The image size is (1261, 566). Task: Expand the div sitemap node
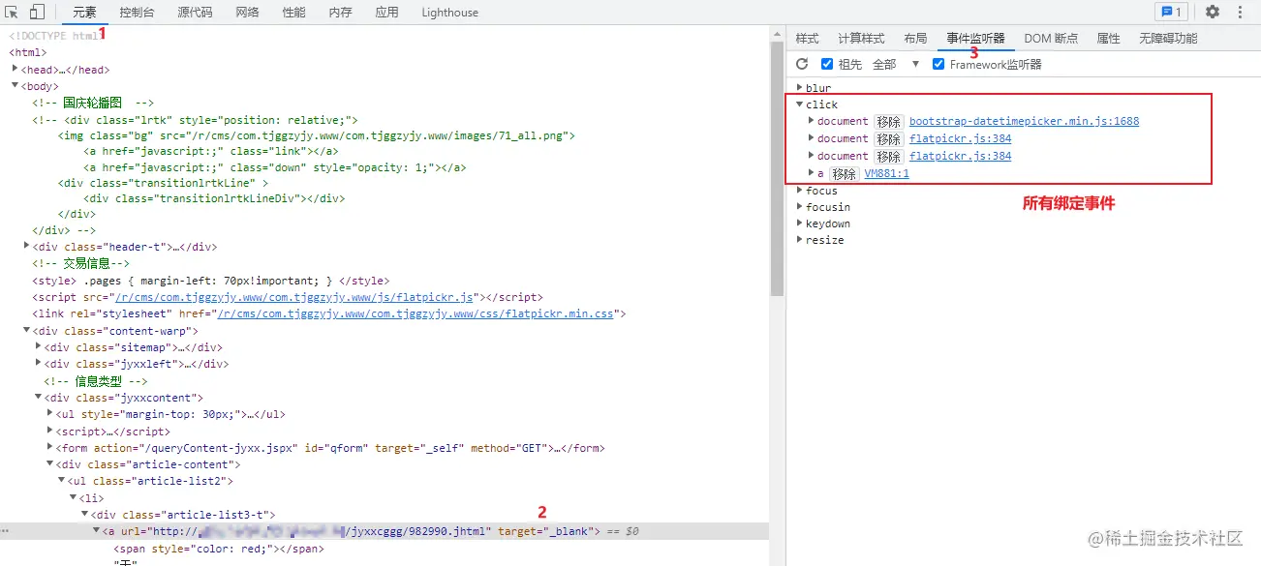38,347
